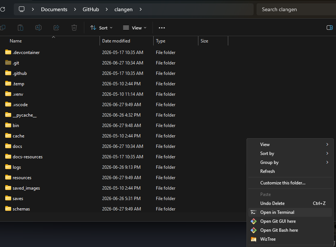Viewport: 336px width, 247px height.
Task: Click the Search clangen field
Action: [296, 9]
